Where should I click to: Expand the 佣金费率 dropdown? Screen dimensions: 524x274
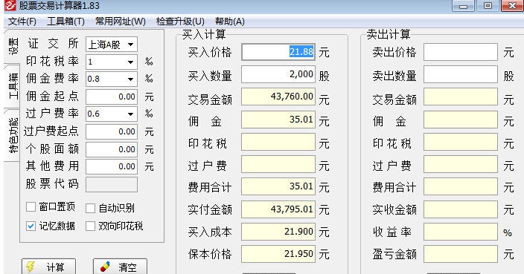coord(131,79)
